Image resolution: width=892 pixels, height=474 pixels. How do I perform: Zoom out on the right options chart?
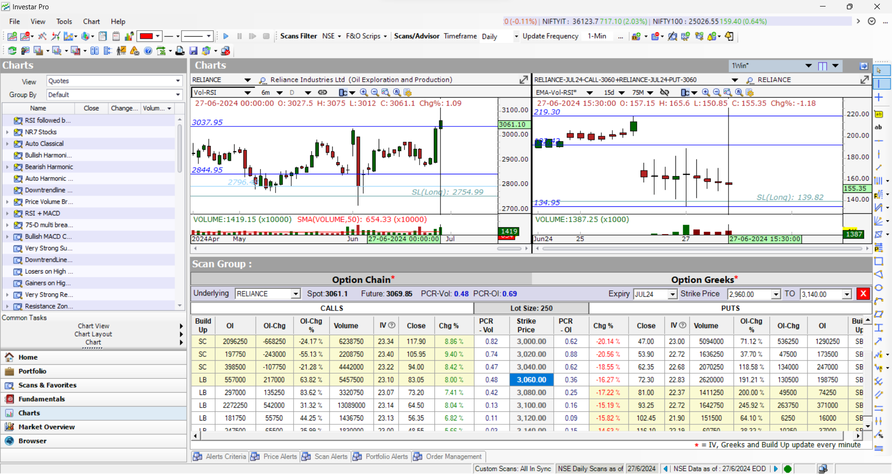pos(717,92)
